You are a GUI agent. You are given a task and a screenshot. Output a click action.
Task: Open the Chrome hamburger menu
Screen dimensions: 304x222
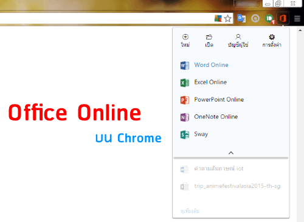(297, 19)
